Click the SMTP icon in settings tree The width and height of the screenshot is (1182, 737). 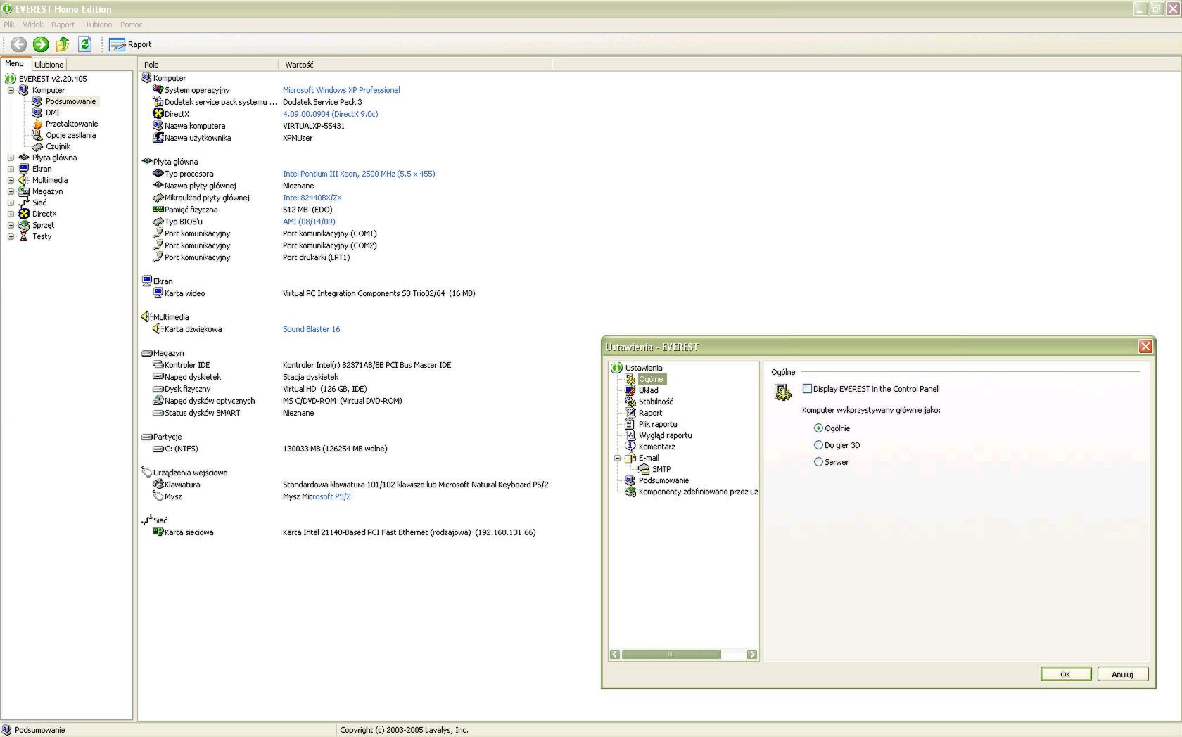[x=644, y=469]
